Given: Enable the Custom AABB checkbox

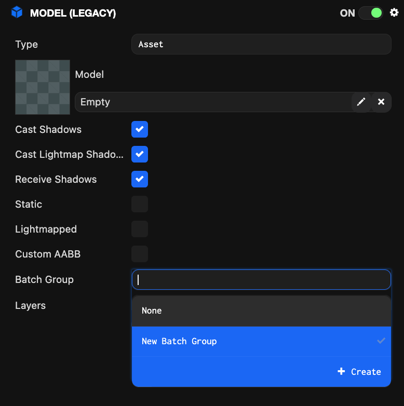Looking at the screenshot, I should coord(140,254).
